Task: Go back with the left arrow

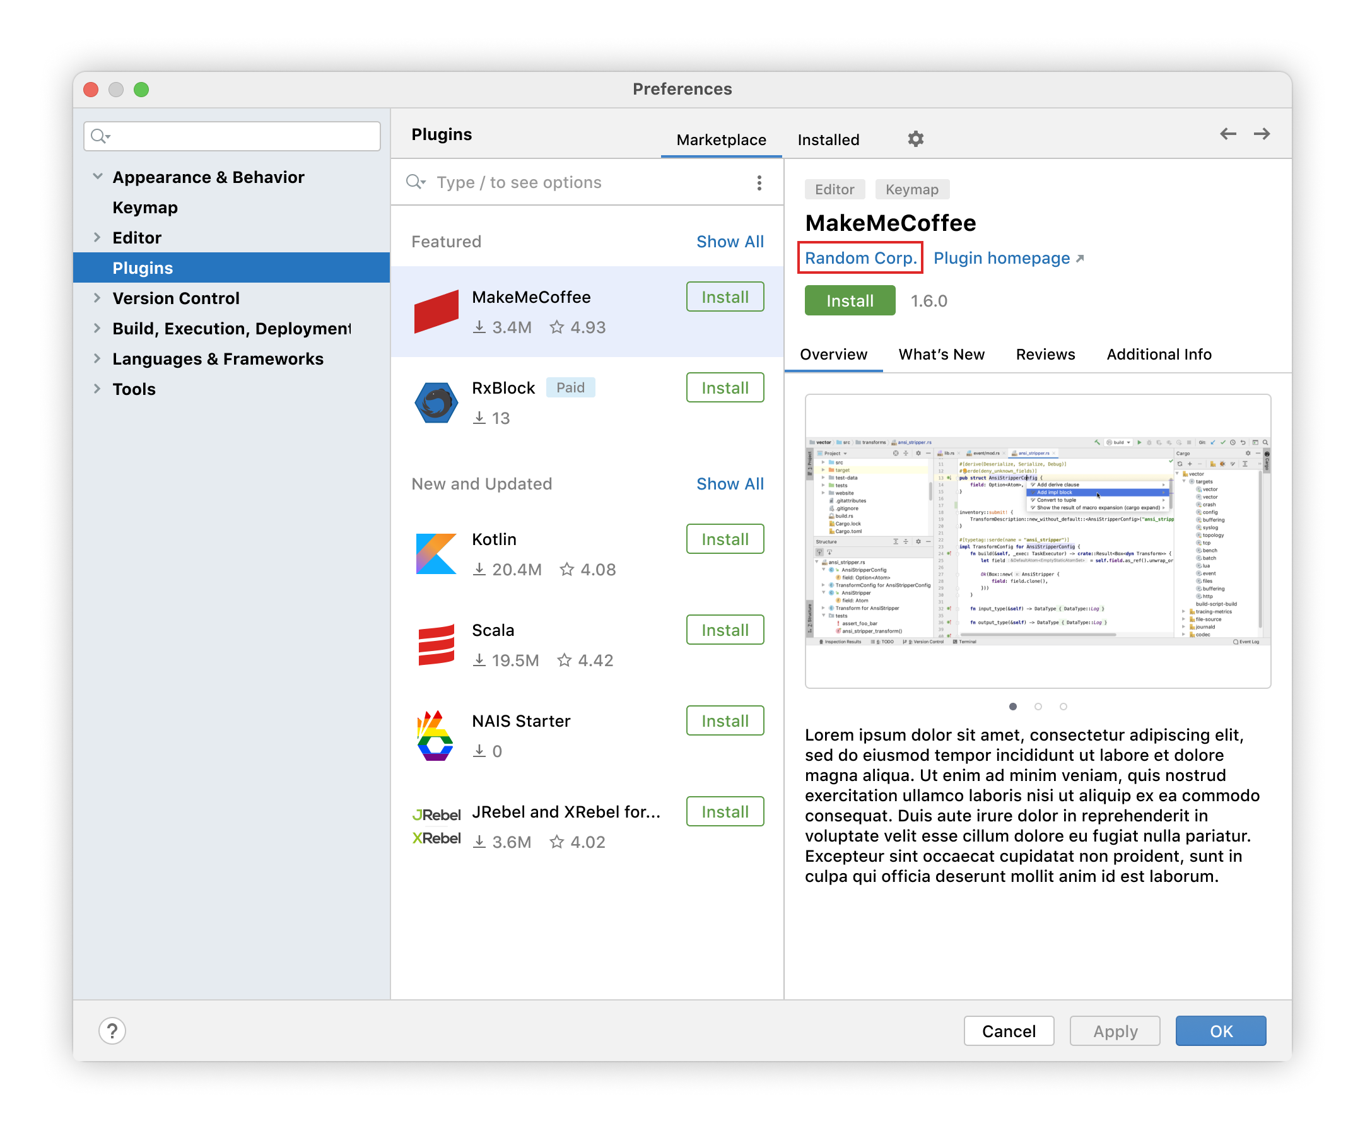Action: coord(1227,134)
